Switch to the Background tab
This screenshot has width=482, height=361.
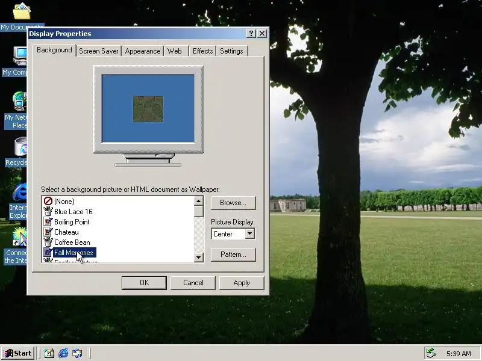click(x=54, y=50)
